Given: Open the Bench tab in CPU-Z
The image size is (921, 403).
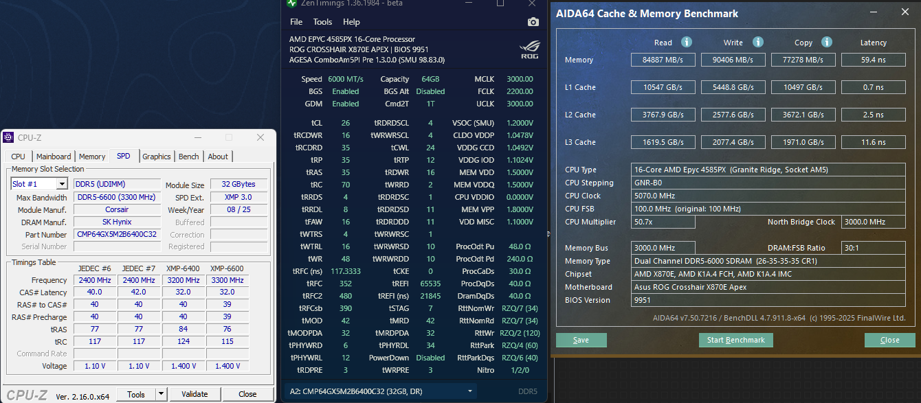Looking at the screenshot, I should [x=188, y=157].
